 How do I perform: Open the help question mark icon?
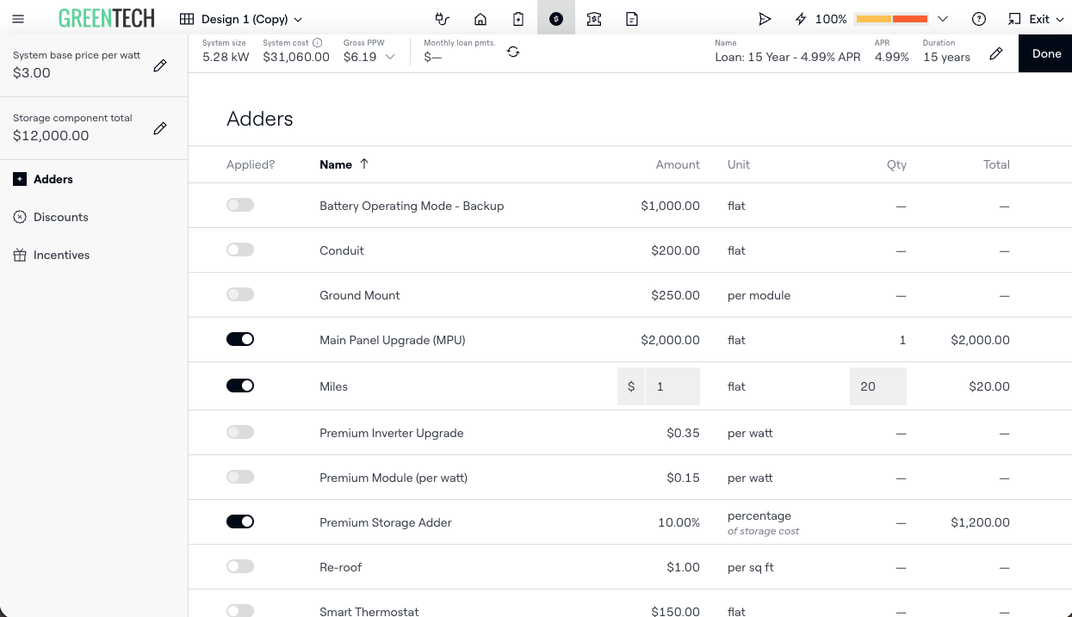click(x=979, y=19)
